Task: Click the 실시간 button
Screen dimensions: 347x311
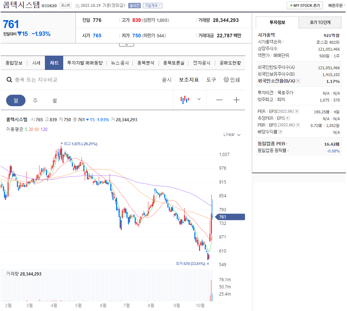Action: pyautogui.click(x=134, y=5)
